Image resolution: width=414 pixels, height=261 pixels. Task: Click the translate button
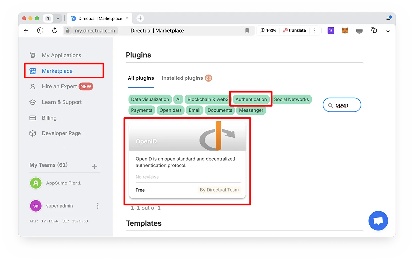pos(294,30)
